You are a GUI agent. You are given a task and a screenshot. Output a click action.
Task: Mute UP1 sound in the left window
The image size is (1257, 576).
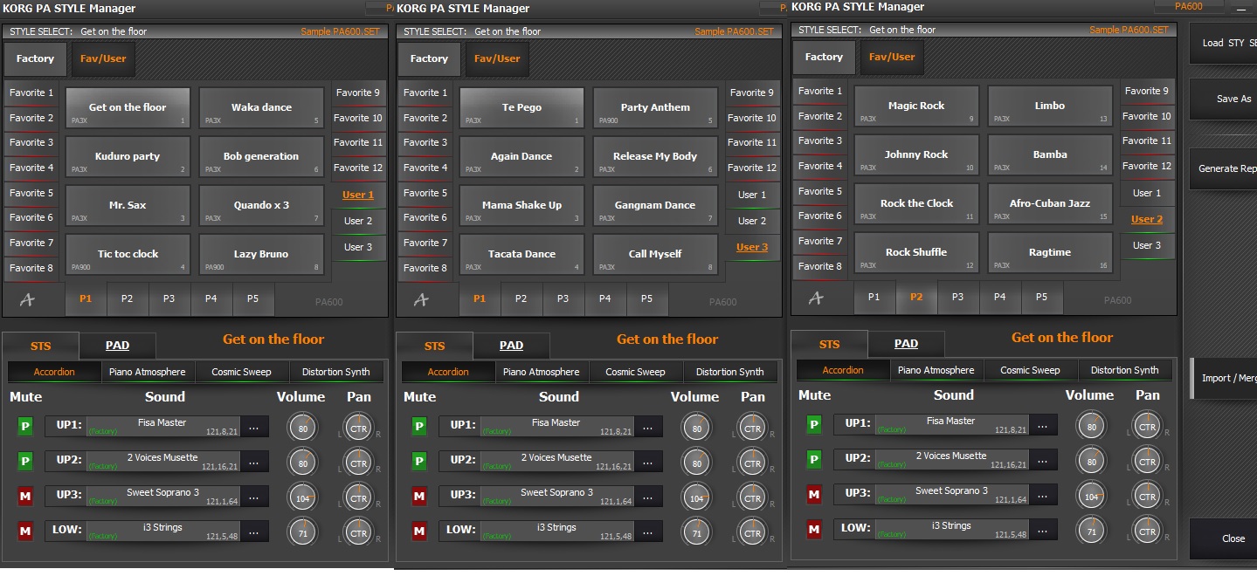click(x=25, y=427)
